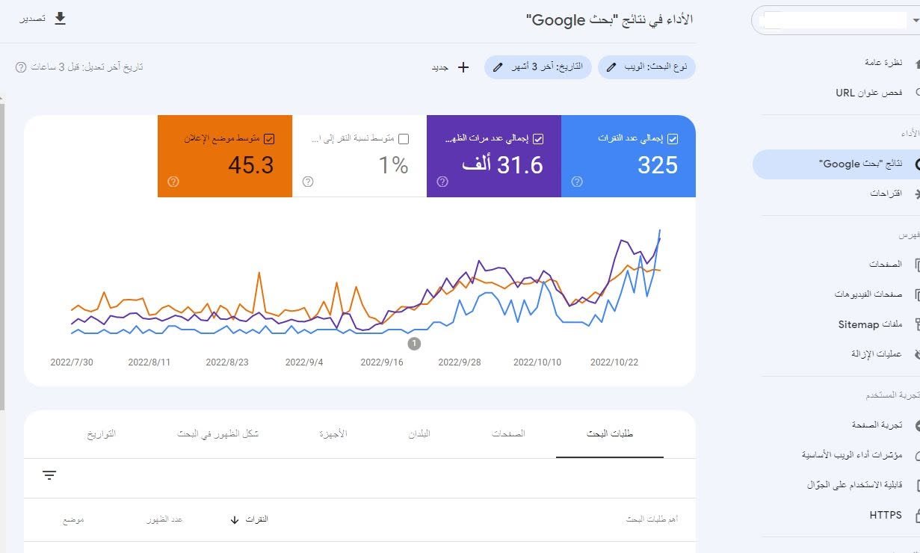Switch to the الأجهزة tab
This screenshot has width=920, height=553.
tap(333, 433)
